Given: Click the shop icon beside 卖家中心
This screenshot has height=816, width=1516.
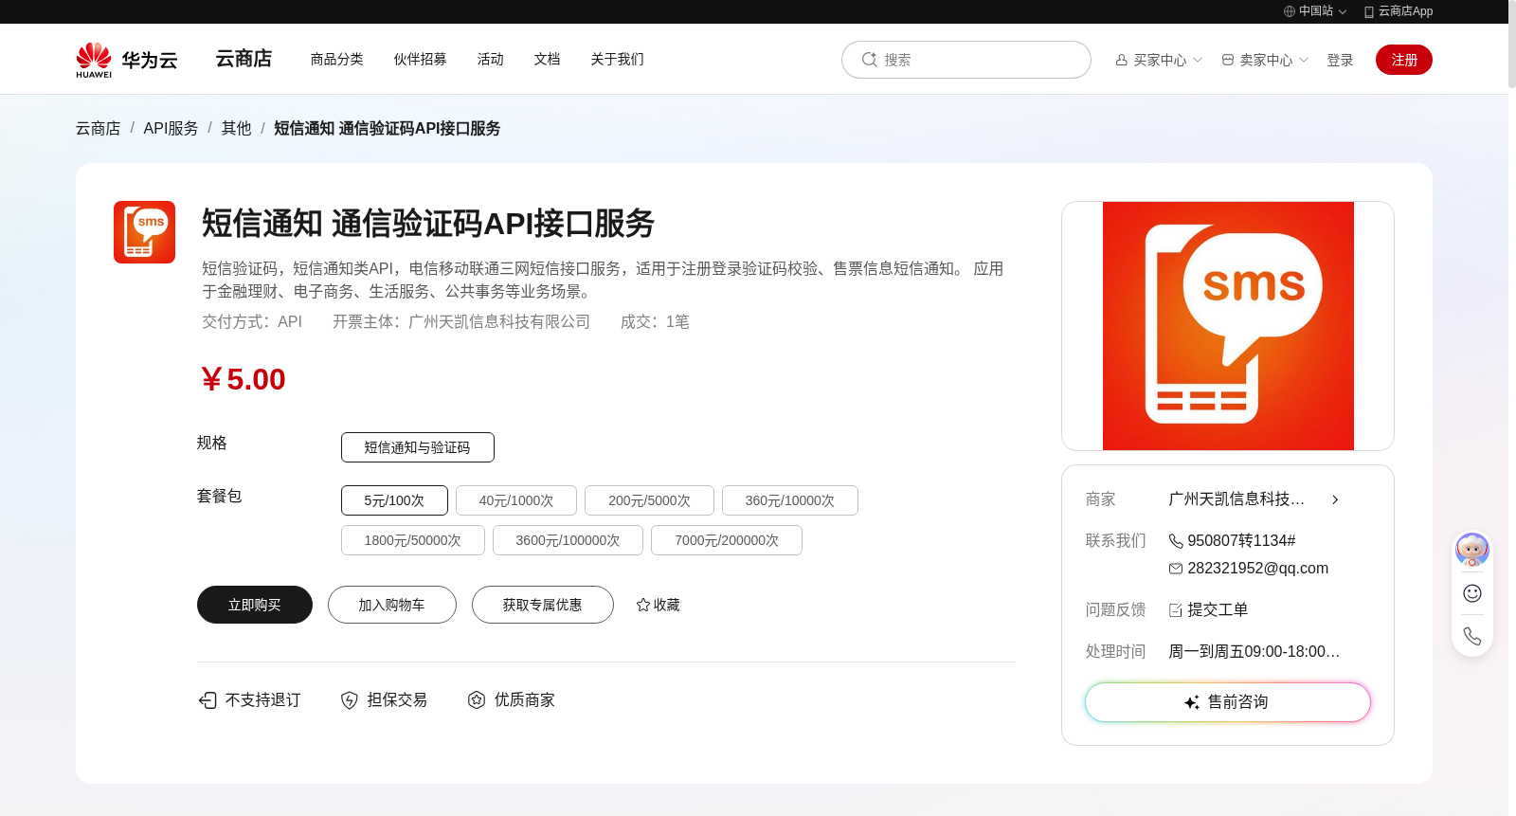Looking at the screenshot, I should click(x=1228, y=60).
